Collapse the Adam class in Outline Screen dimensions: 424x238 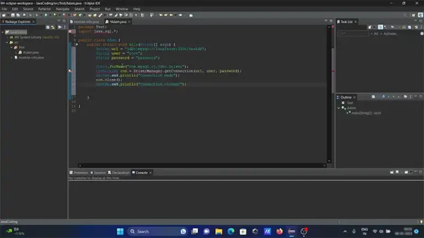click(x=338, y=108)
